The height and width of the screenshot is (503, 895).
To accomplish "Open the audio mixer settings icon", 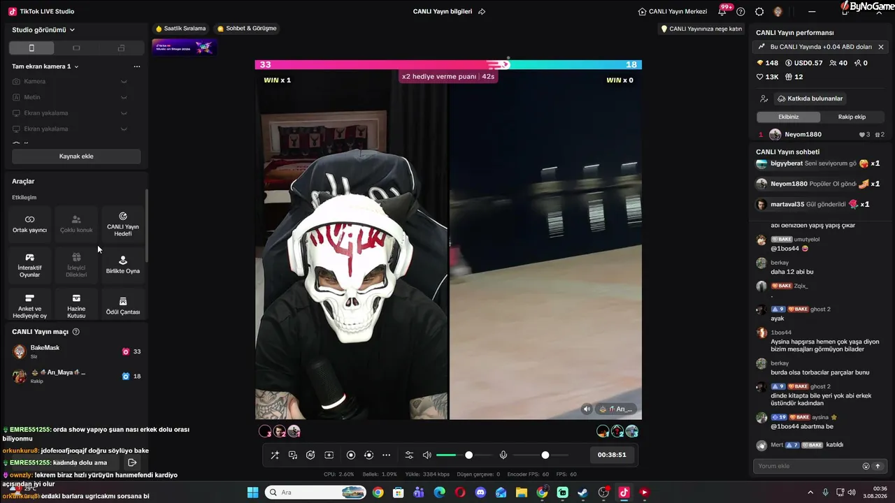I will (409, 455).
